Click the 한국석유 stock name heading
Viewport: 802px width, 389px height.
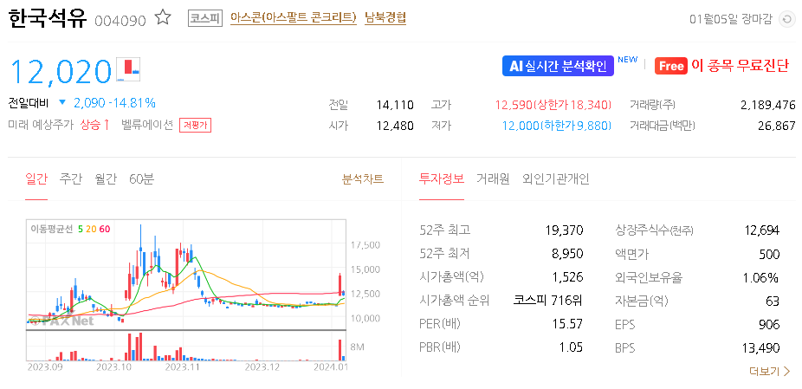pyautogui.click(x=48, y=18)
